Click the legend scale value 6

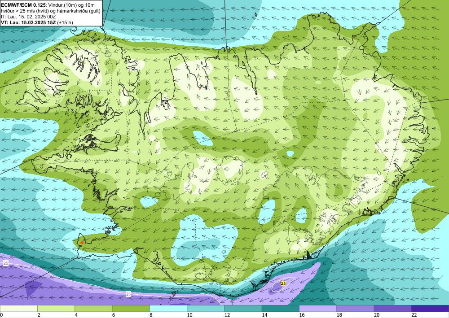114,315
